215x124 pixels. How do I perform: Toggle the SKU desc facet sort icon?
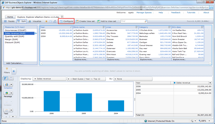pos(202,27)
